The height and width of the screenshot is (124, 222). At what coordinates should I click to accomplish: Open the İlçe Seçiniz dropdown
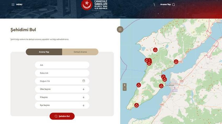62,105
